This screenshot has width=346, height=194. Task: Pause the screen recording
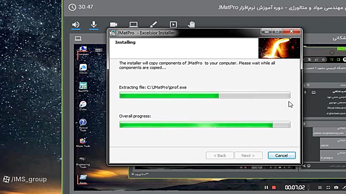coord(266,188)
